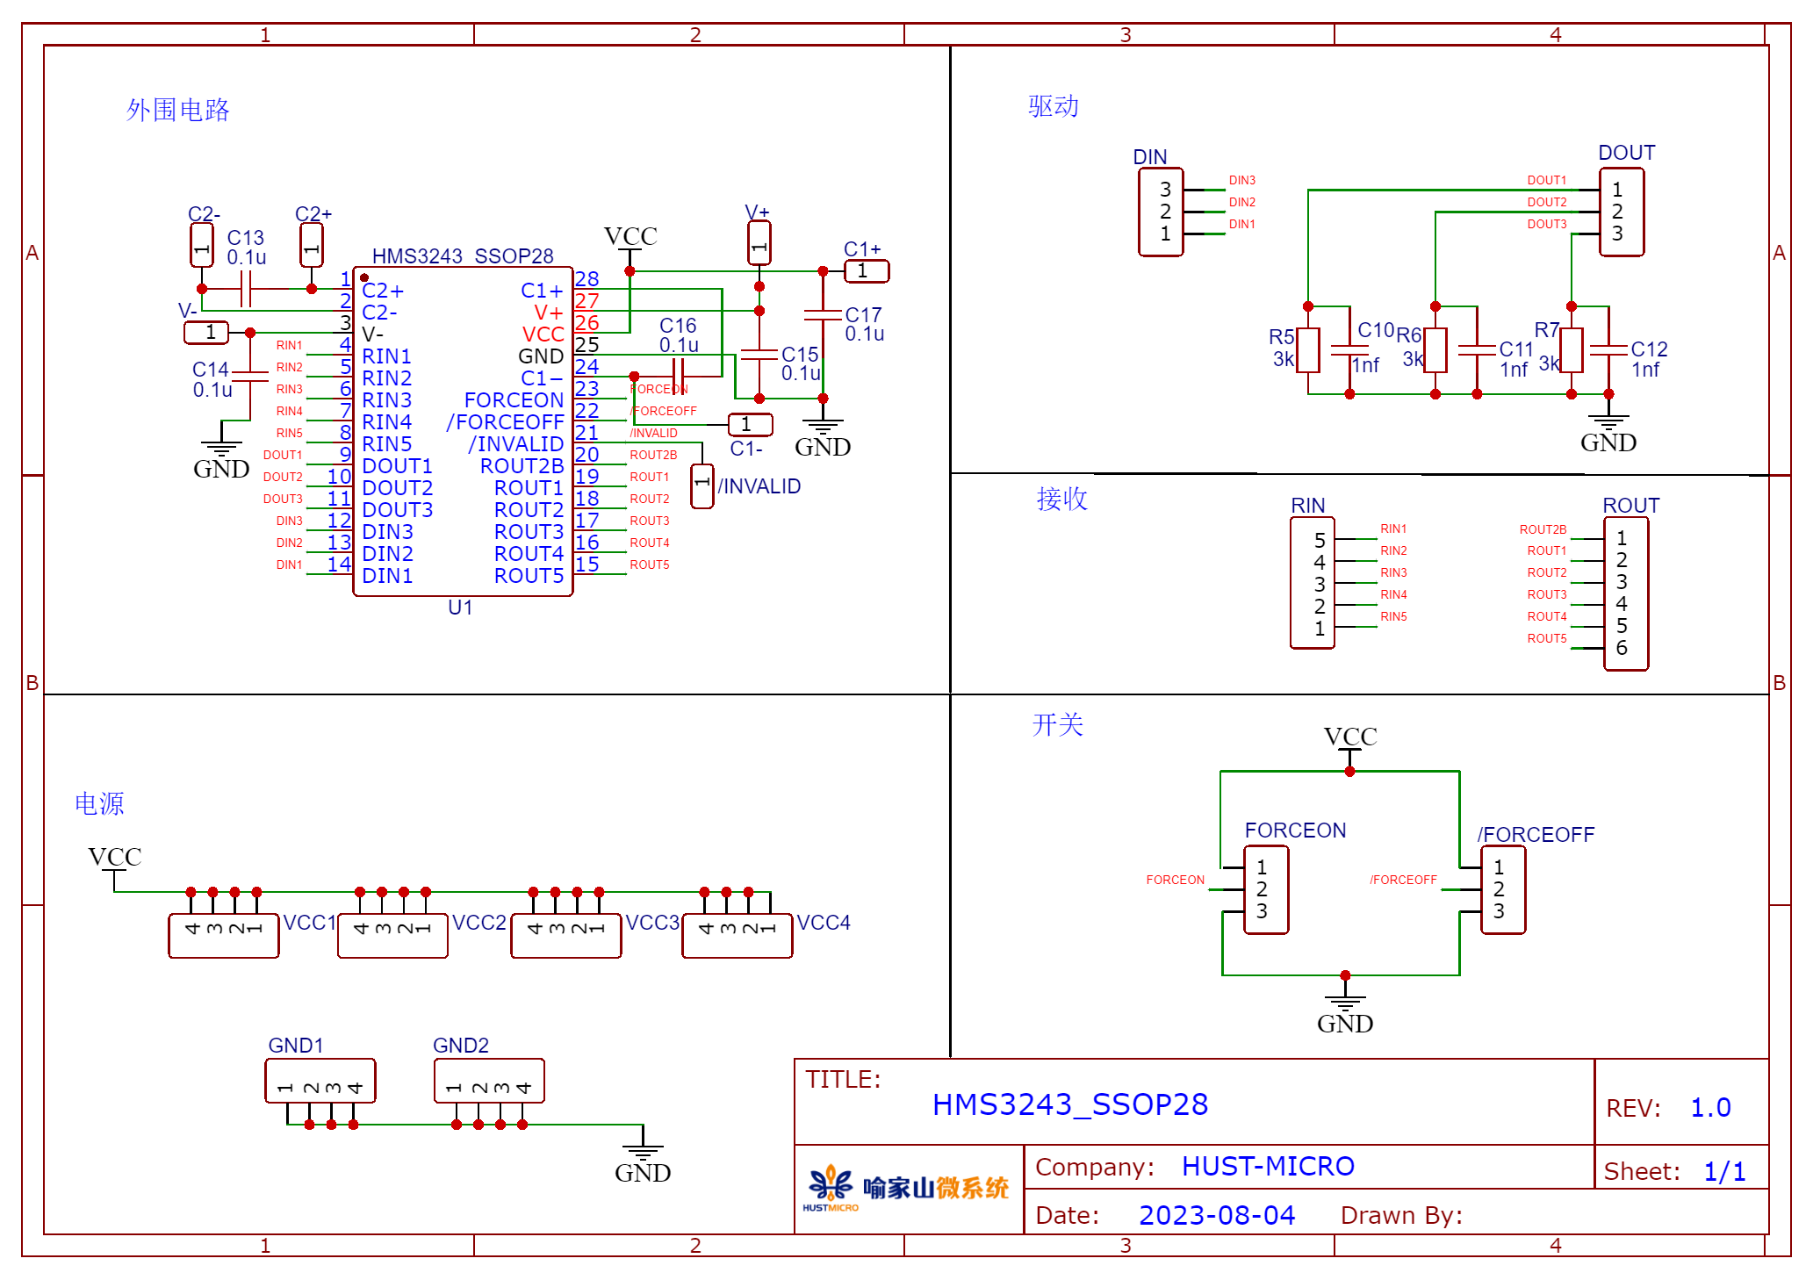Click the ROUT2B net label in receiver section

1543,529
